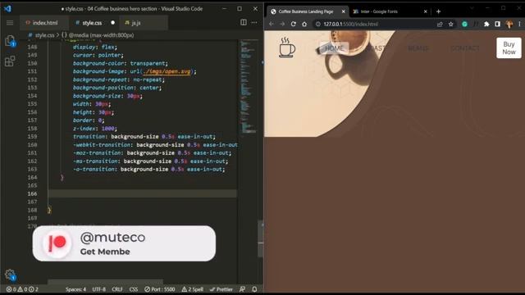Click the Patreon icon in the overlay

tap(57, 243)
